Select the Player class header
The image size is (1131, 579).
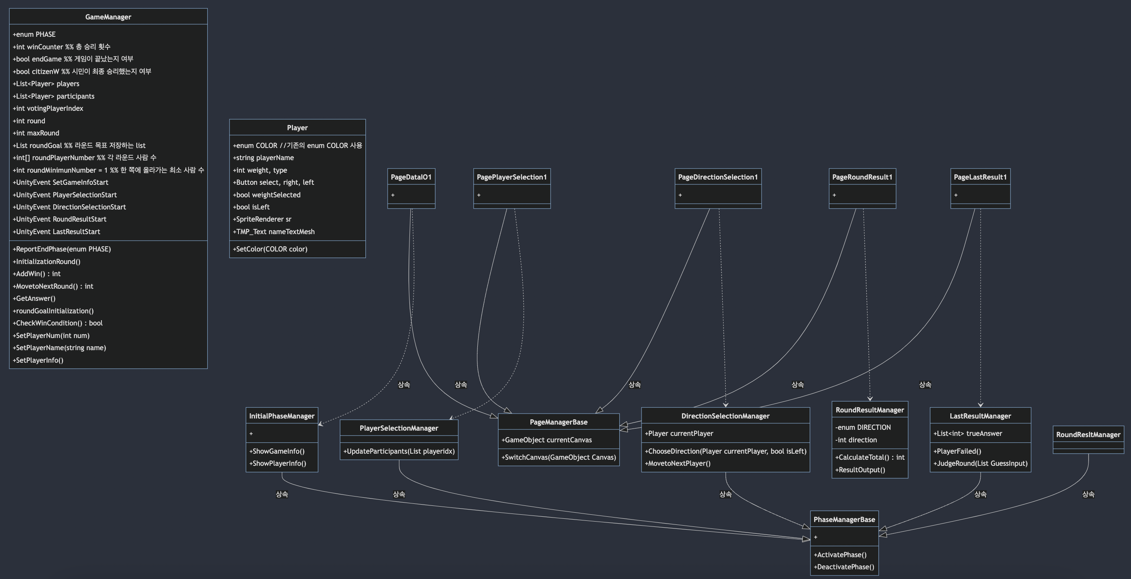[x=297, y=128]
